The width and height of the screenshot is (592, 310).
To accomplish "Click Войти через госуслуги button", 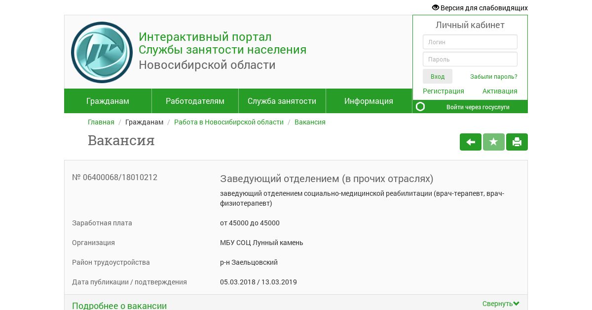I will click(x=470, y=107).
